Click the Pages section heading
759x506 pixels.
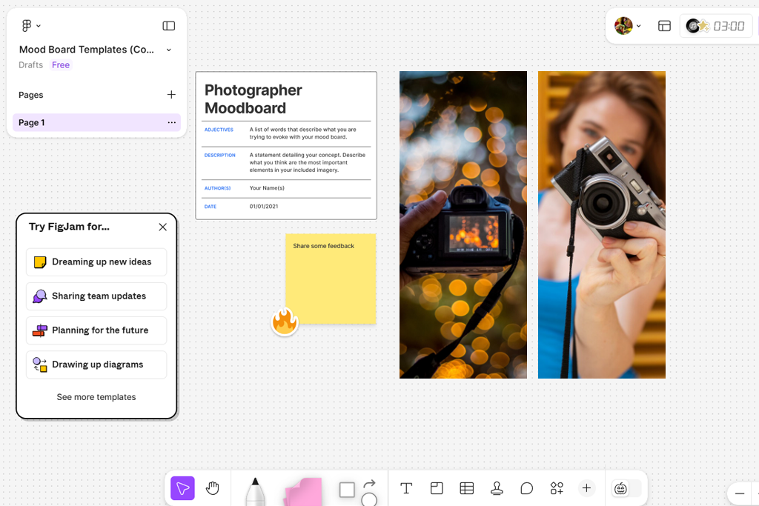[x=30, y=95]
